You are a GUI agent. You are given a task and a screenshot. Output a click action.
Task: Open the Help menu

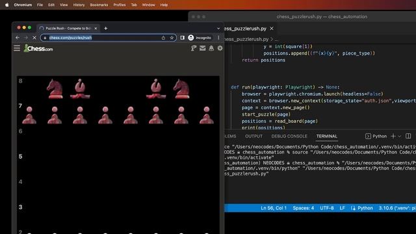[x=164, y=5]
